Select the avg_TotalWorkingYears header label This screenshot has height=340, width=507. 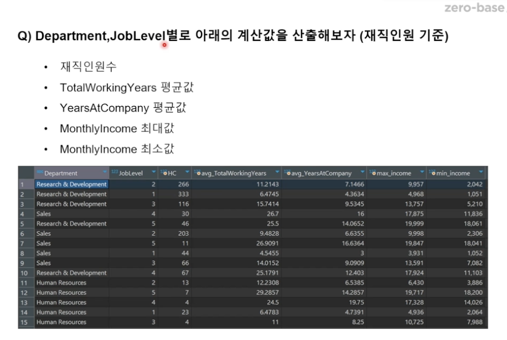(234, 173)
